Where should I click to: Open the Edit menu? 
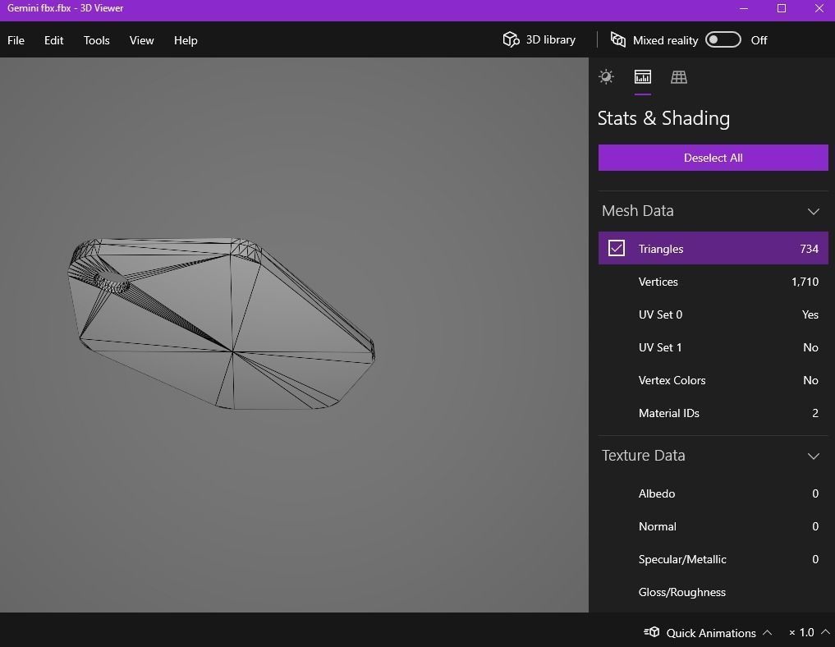tap(54, 40)
